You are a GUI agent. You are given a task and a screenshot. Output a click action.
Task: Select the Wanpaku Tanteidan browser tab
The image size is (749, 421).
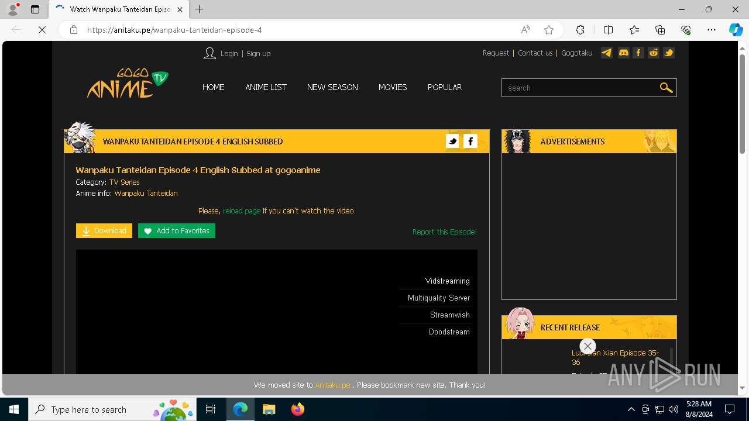pyautogui.click(x=119, y=9)
